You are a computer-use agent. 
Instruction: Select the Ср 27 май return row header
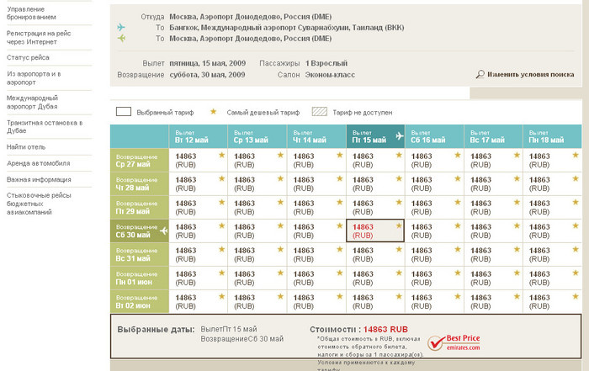[x=140, y=161]
